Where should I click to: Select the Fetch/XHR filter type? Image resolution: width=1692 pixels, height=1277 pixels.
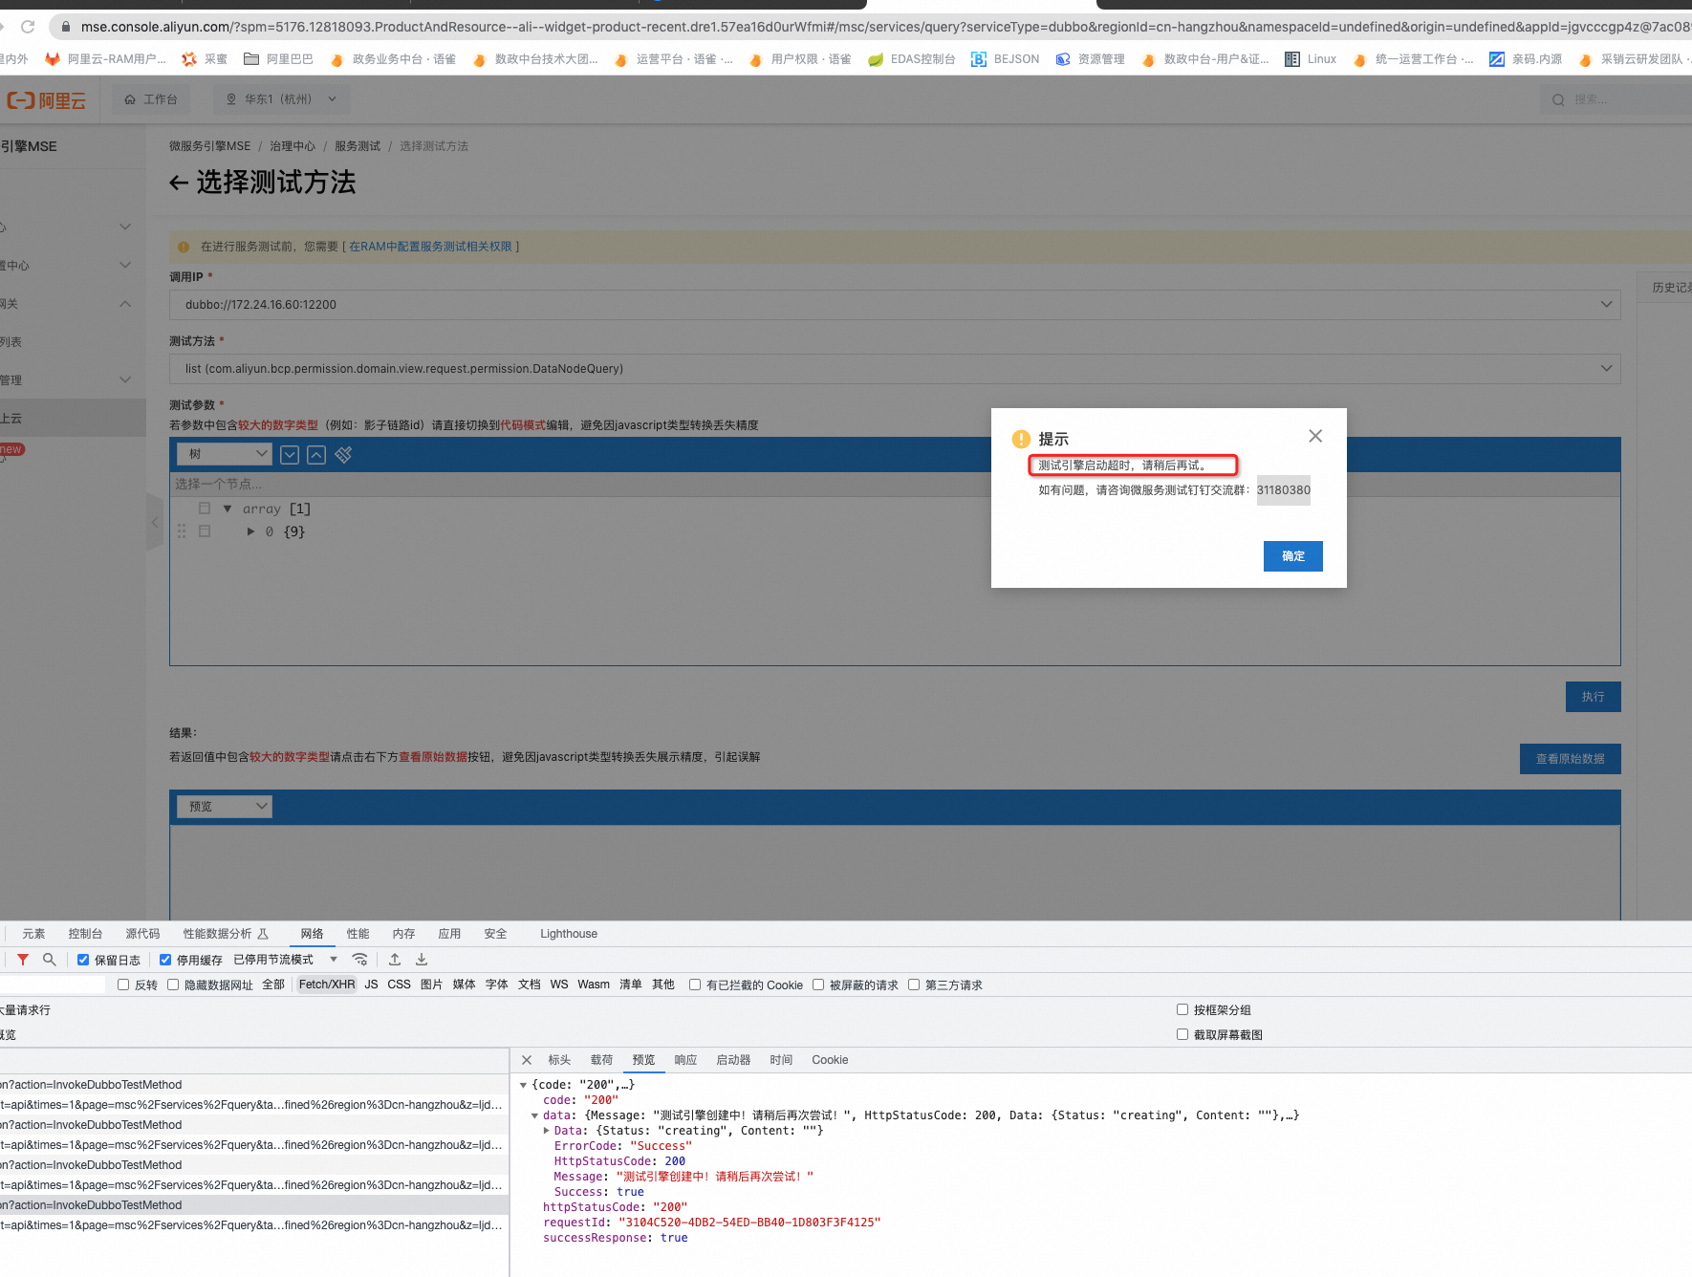coord(327,985)
